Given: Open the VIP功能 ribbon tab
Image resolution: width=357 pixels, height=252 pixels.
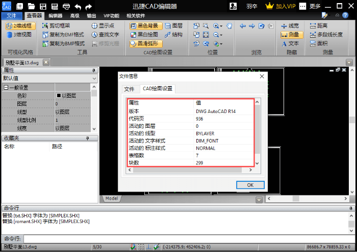Looking at the screenshot, I should click(111, 16).
